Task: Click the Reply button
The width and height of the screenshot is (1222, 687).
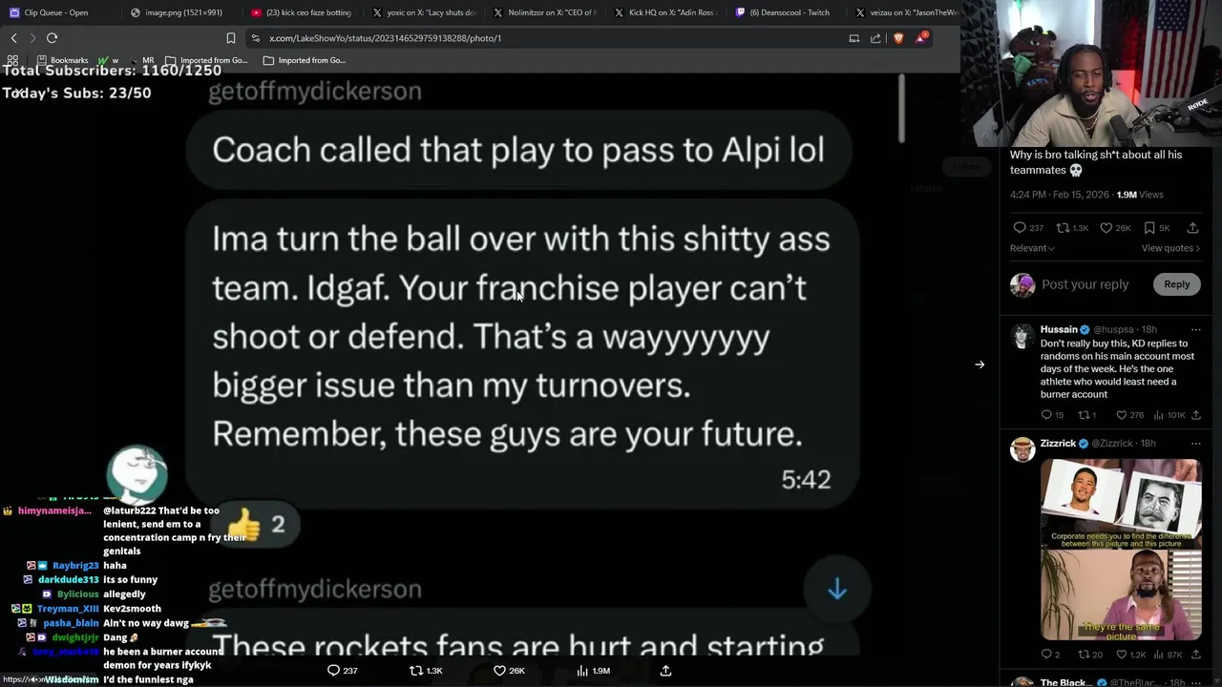Action: (x=1176, y=284)
